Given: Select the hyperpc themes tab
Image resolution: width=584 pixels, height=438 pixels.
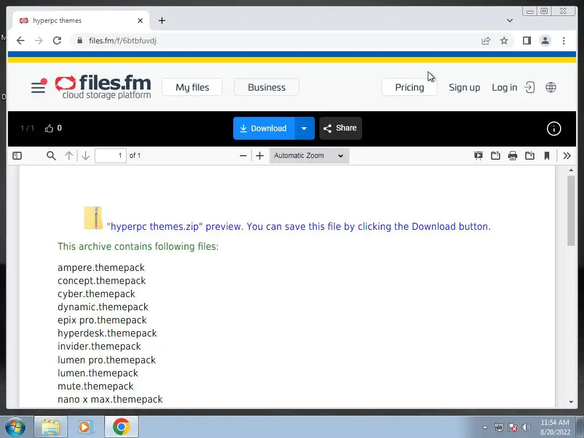Looking at the screenshot, I should (81, 21).
